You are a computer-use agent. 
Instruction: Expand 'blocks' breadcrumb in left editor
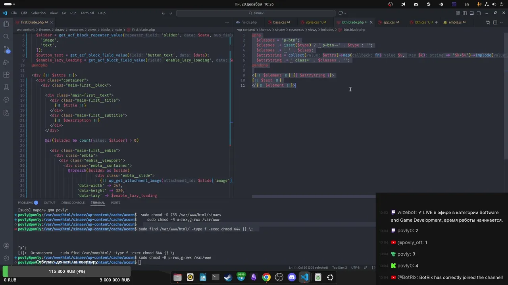click(105, 30)
